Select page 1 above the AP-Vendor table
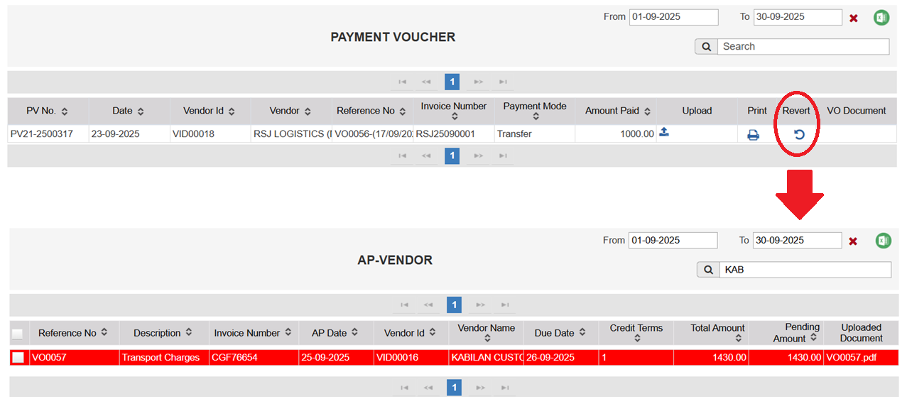907x399 pixels. [455, 305]
